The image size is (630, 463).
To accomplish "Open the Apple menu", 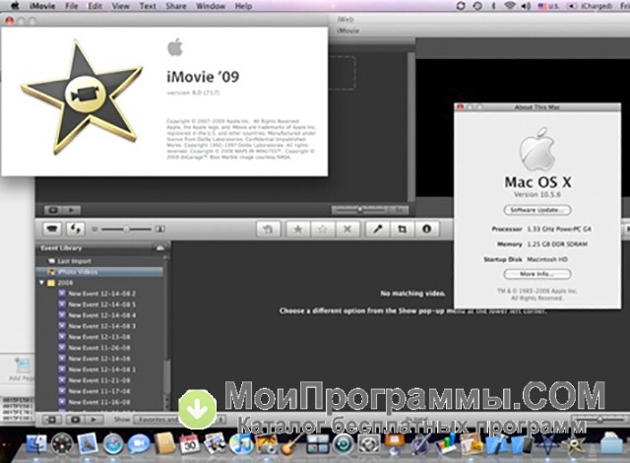I will point(16,6).
